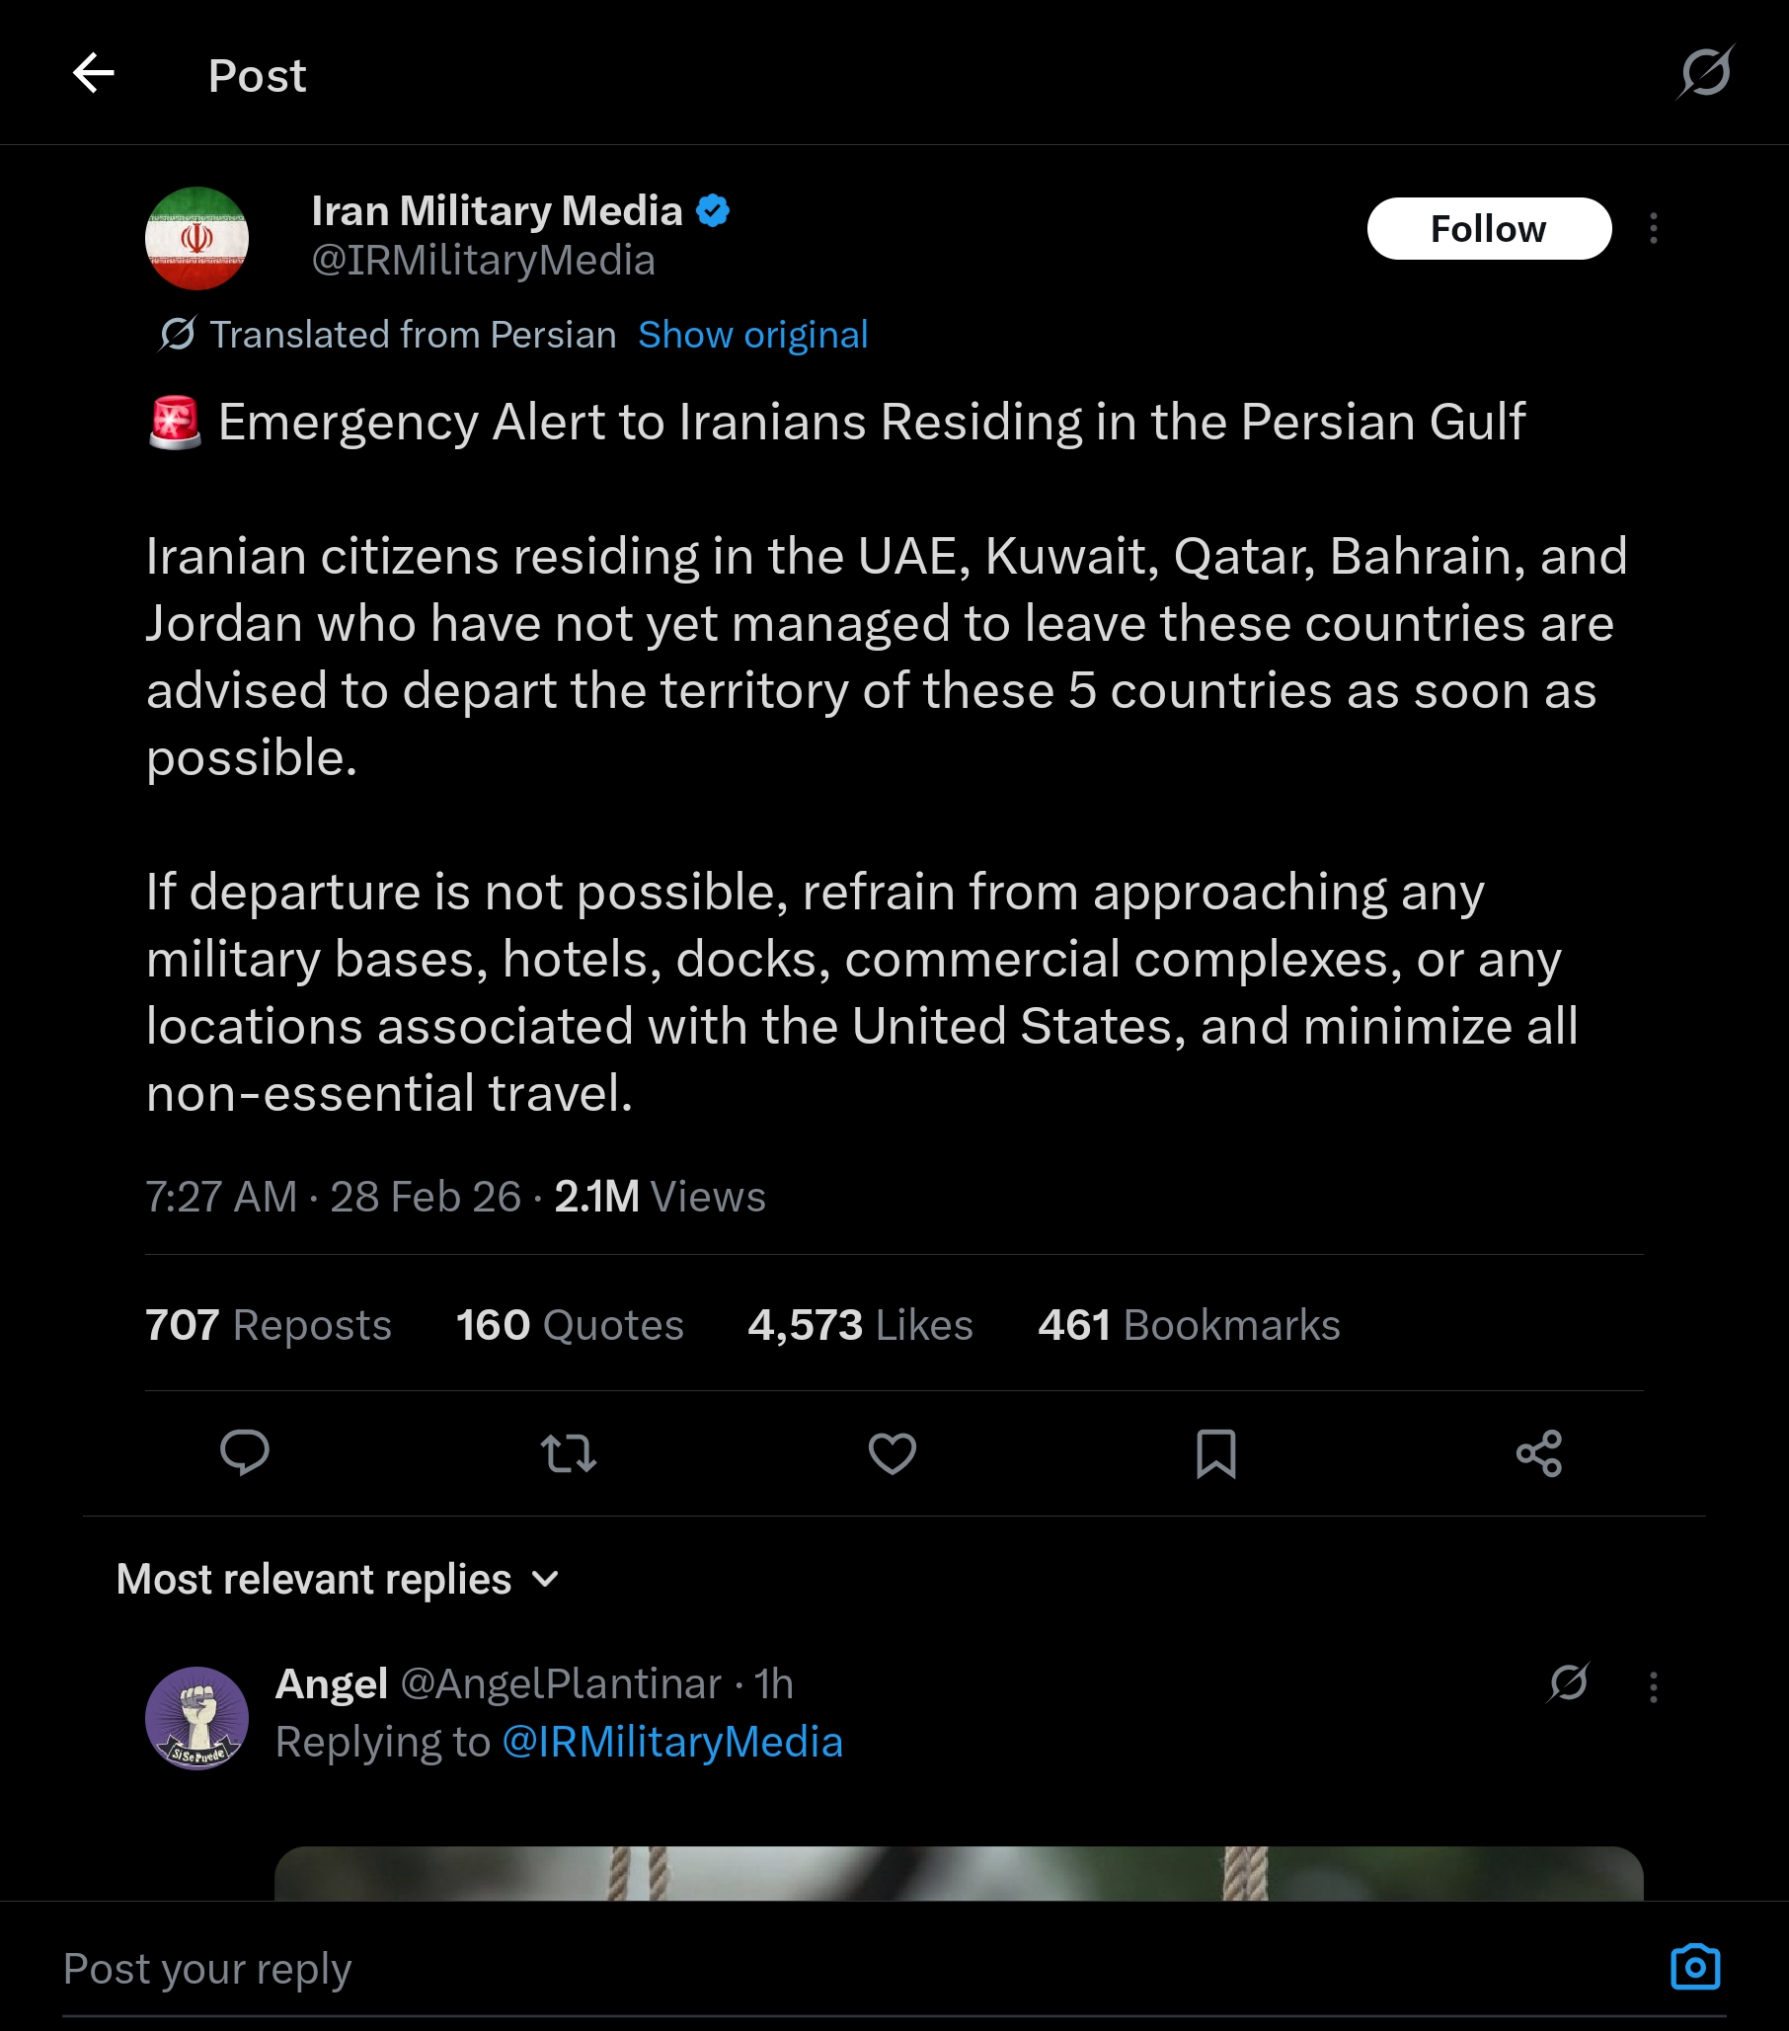
Task: Bookmark this Iran Military Media post
Action: click(x=1215, y=1452)
